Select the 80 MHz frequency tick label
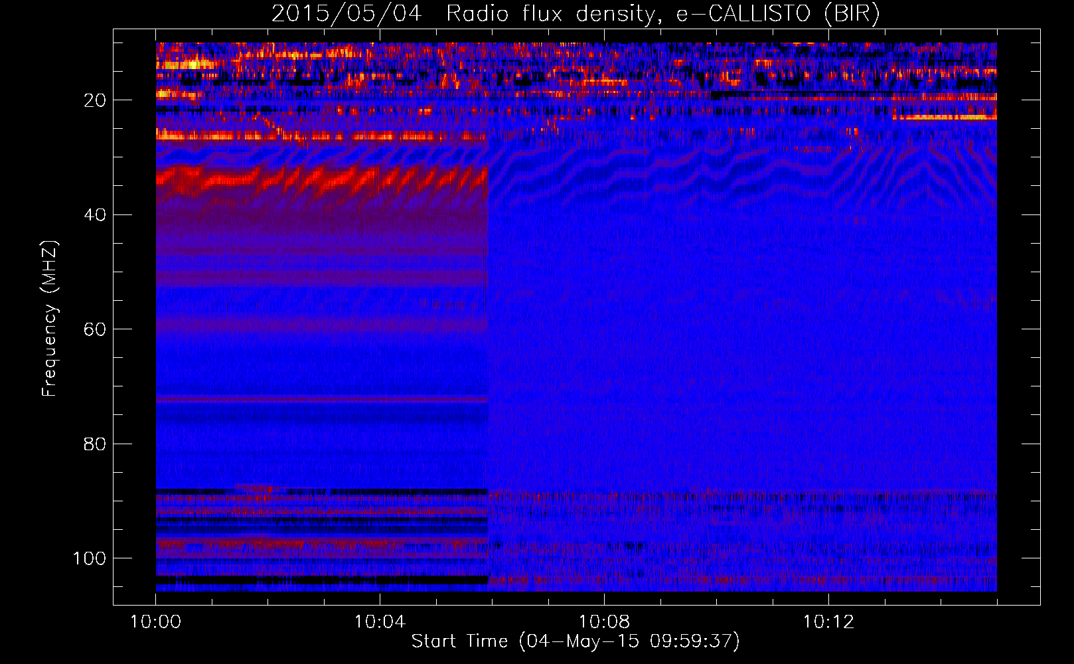Viewport: 1074px width, 664px height. point(95,444)
